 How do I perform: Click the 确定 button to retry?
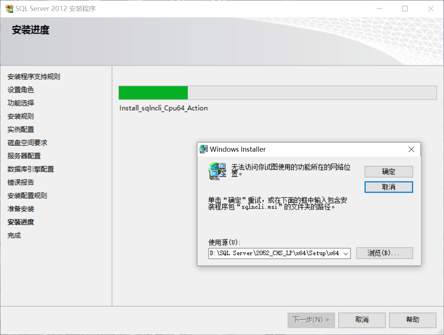click(x=389, y=172)
